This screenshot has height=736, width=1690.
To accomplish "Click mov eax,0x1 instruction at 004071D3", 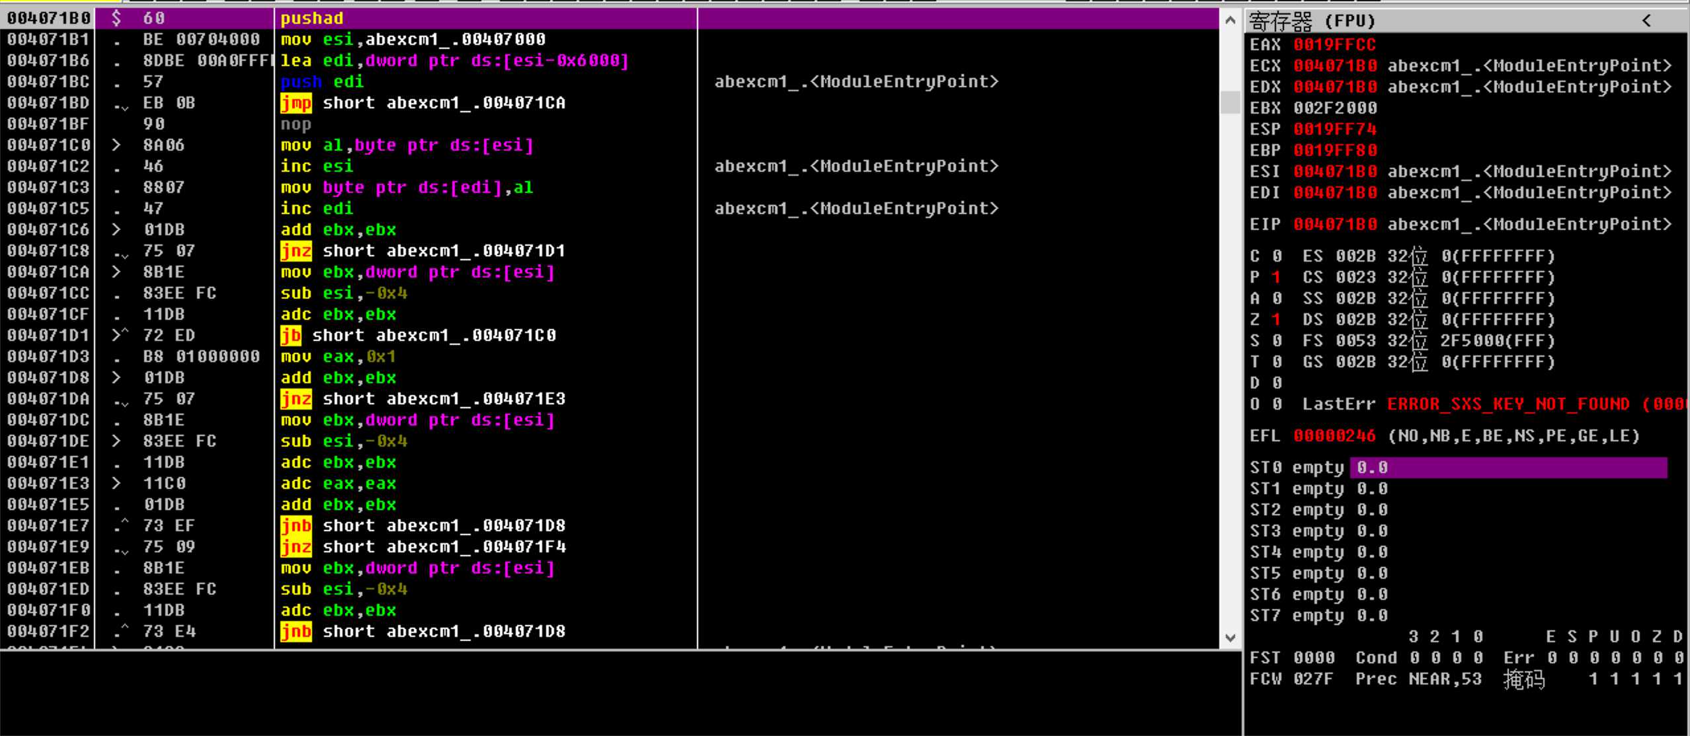I will point(338,357).
